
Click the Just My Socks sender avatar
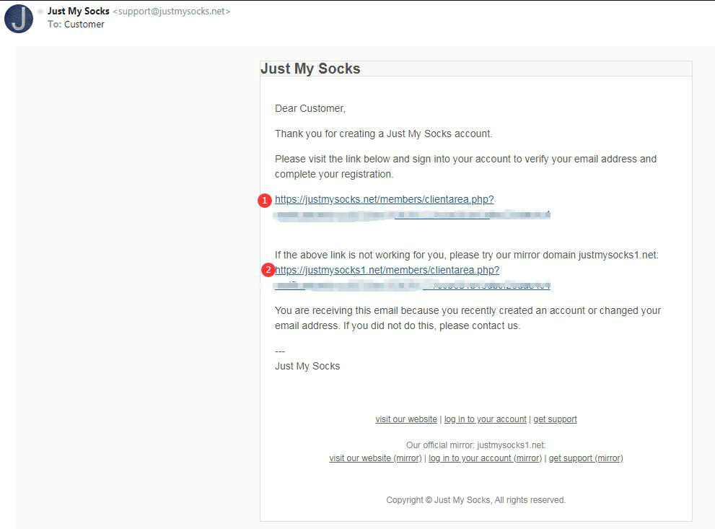[19, 19]
